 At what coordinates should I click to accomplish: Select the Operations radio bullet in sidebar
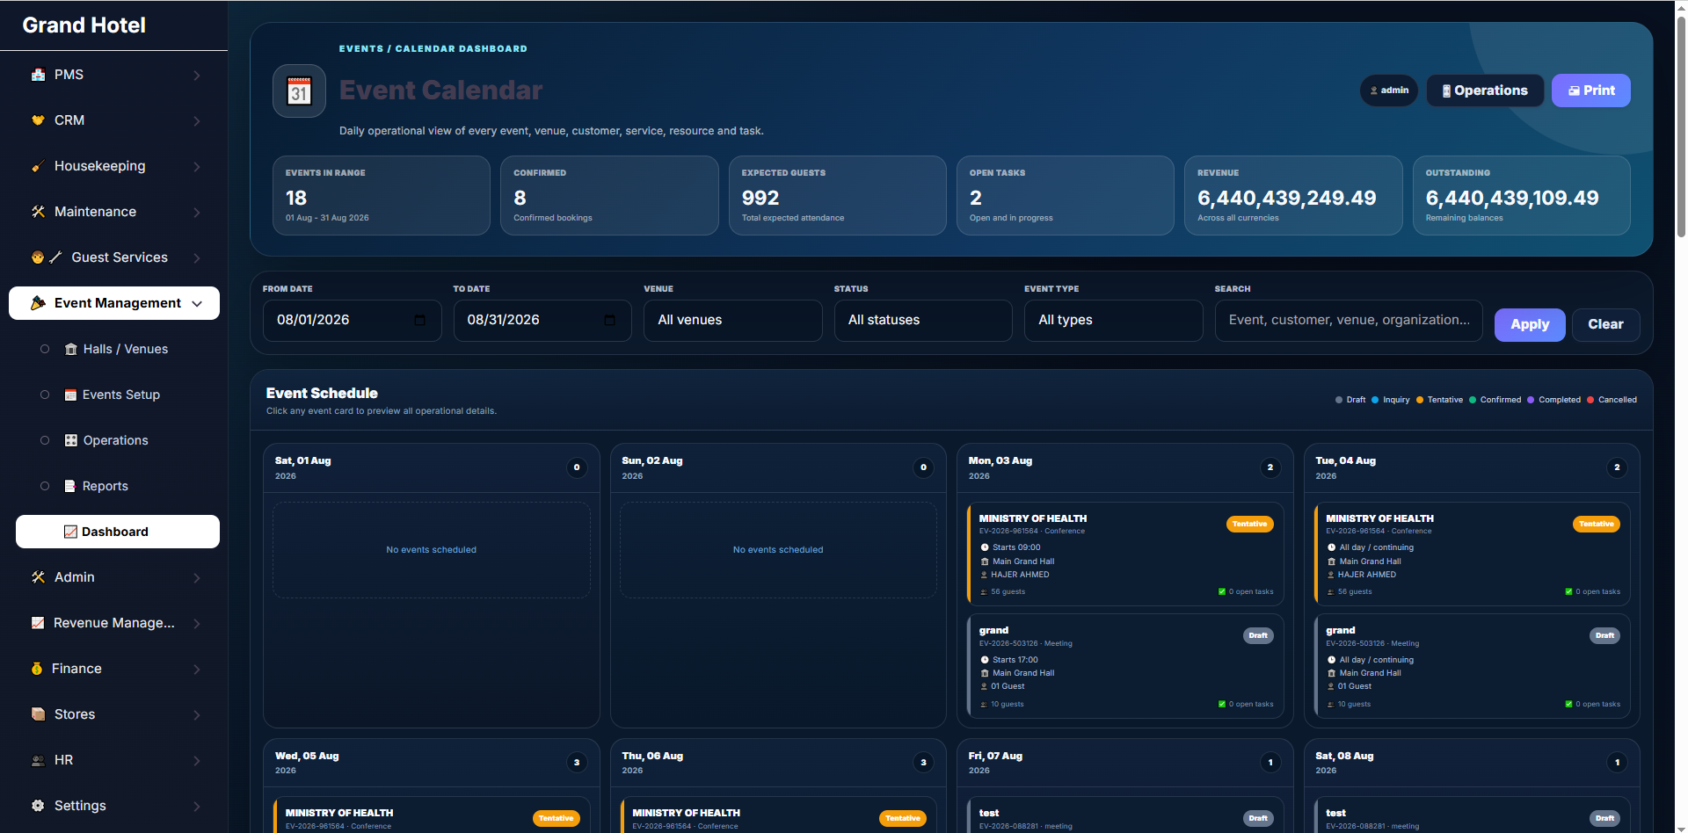point(45,440)
